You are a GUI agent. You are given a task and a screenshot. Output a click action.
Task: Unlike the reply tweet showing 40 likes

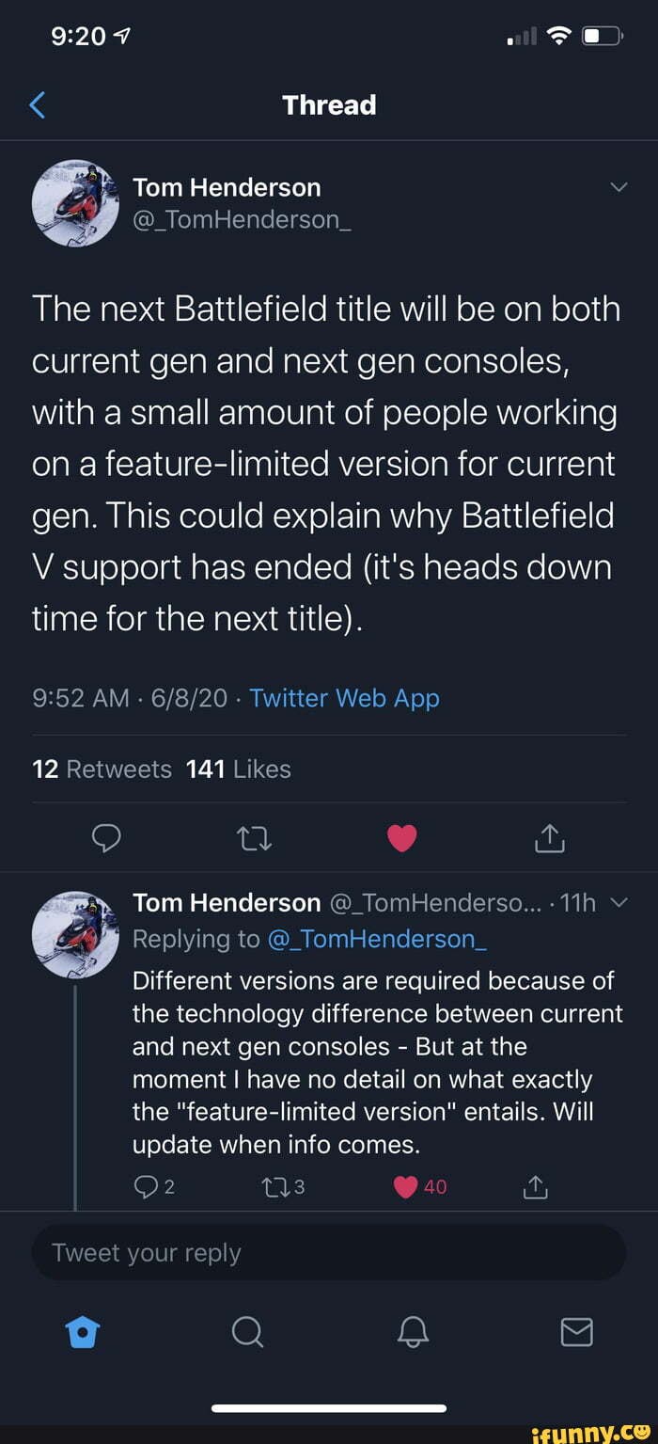(x=405, y=1186)
